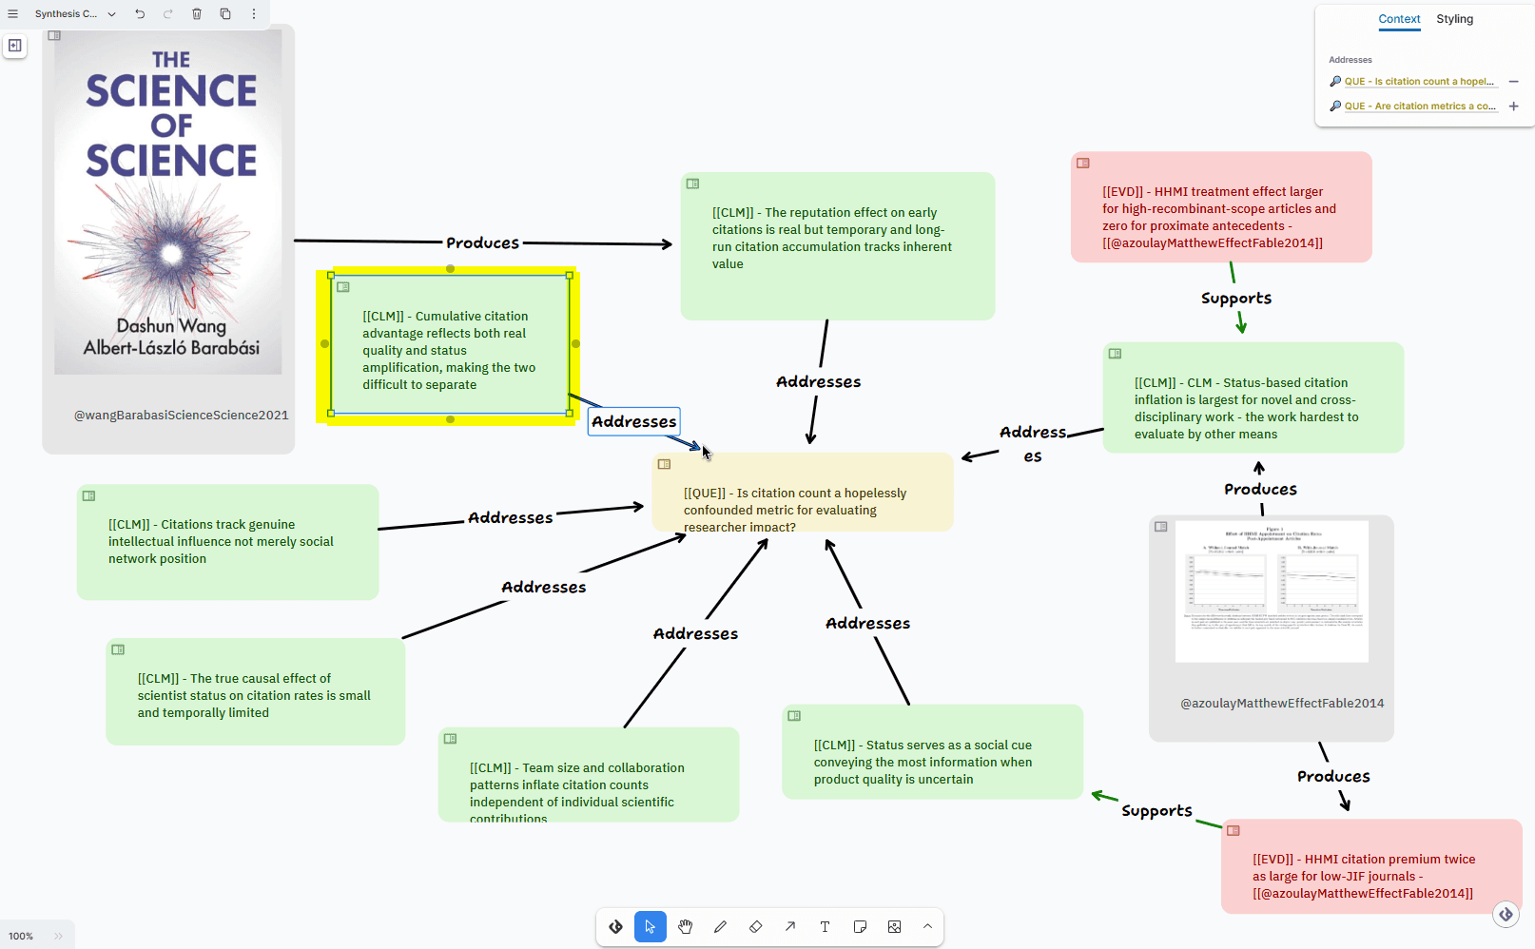The width and height of the screenshot is (1535, 949).
Task: Open the hamburger main menu
Action: (x=13, y=13)
